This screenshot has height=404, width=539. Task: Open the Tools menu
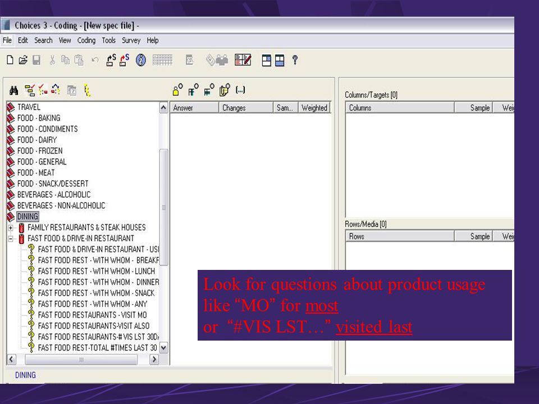(x=108, y=40)
